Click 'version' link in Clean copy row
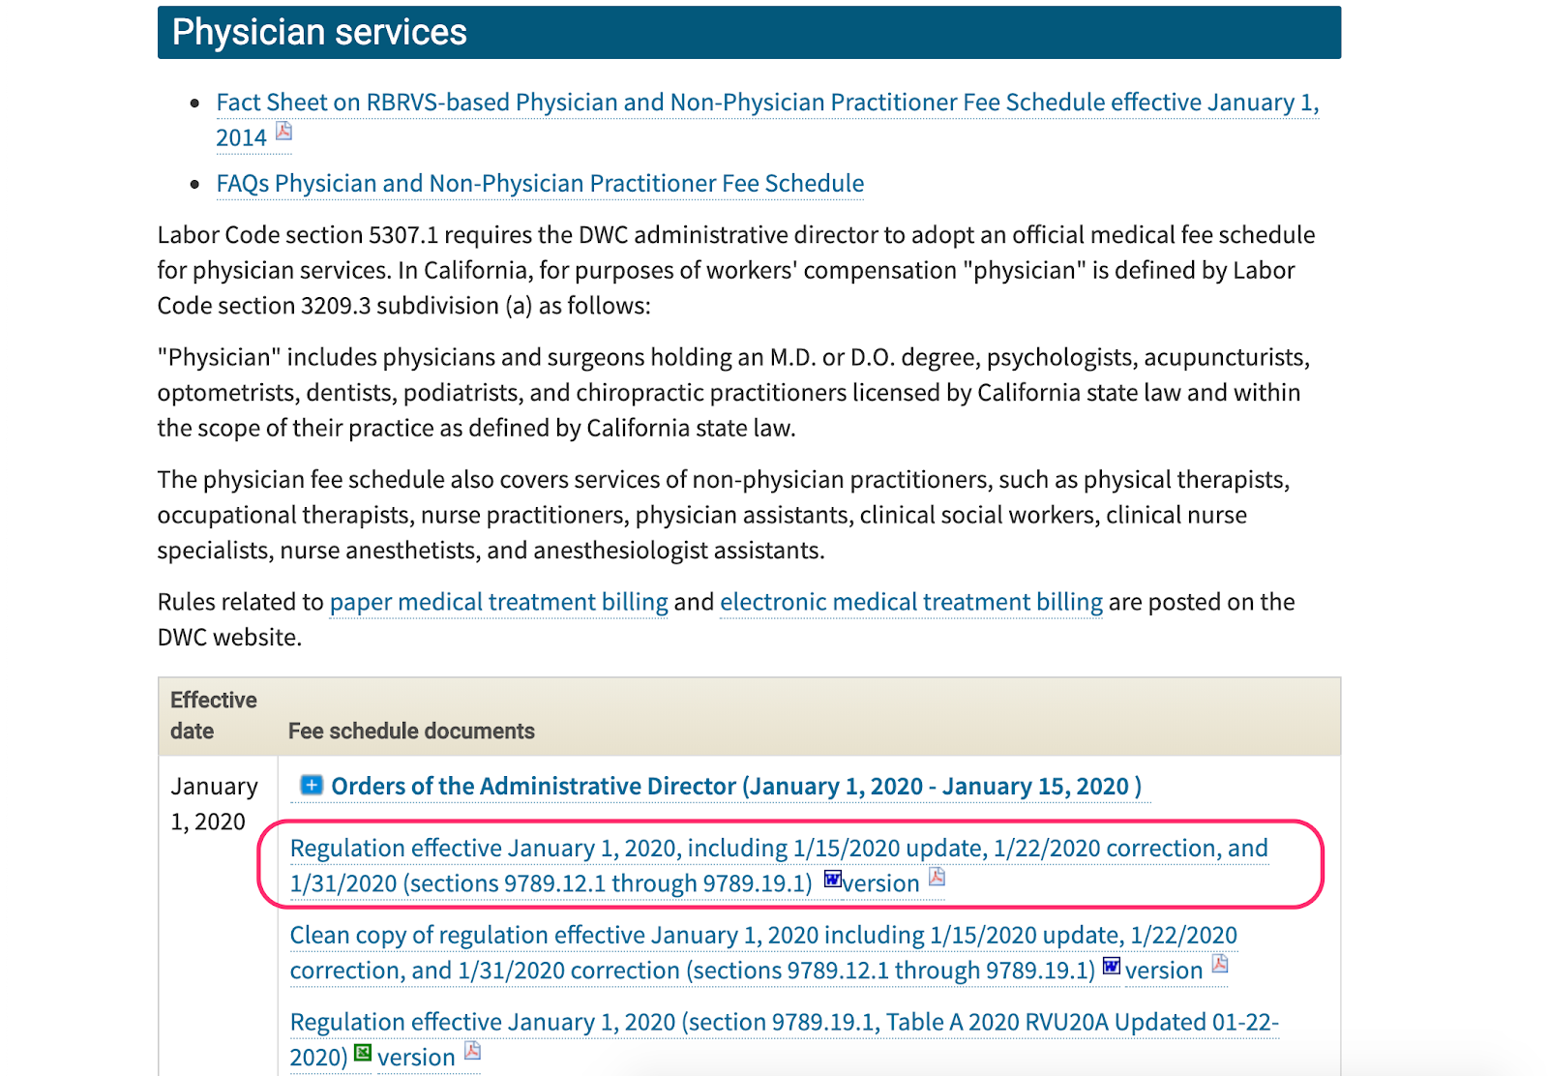This screenshot has width=1548, height=1076. pos(1164,971)
